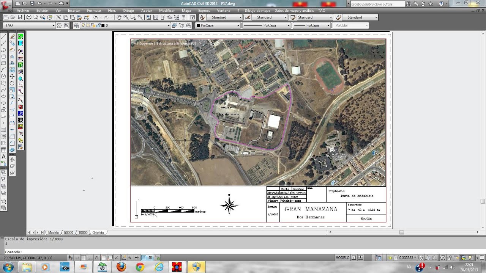Screen dimensions: 486x273
Task: Select the Rotate modify tool
Action: pos(12,83)
